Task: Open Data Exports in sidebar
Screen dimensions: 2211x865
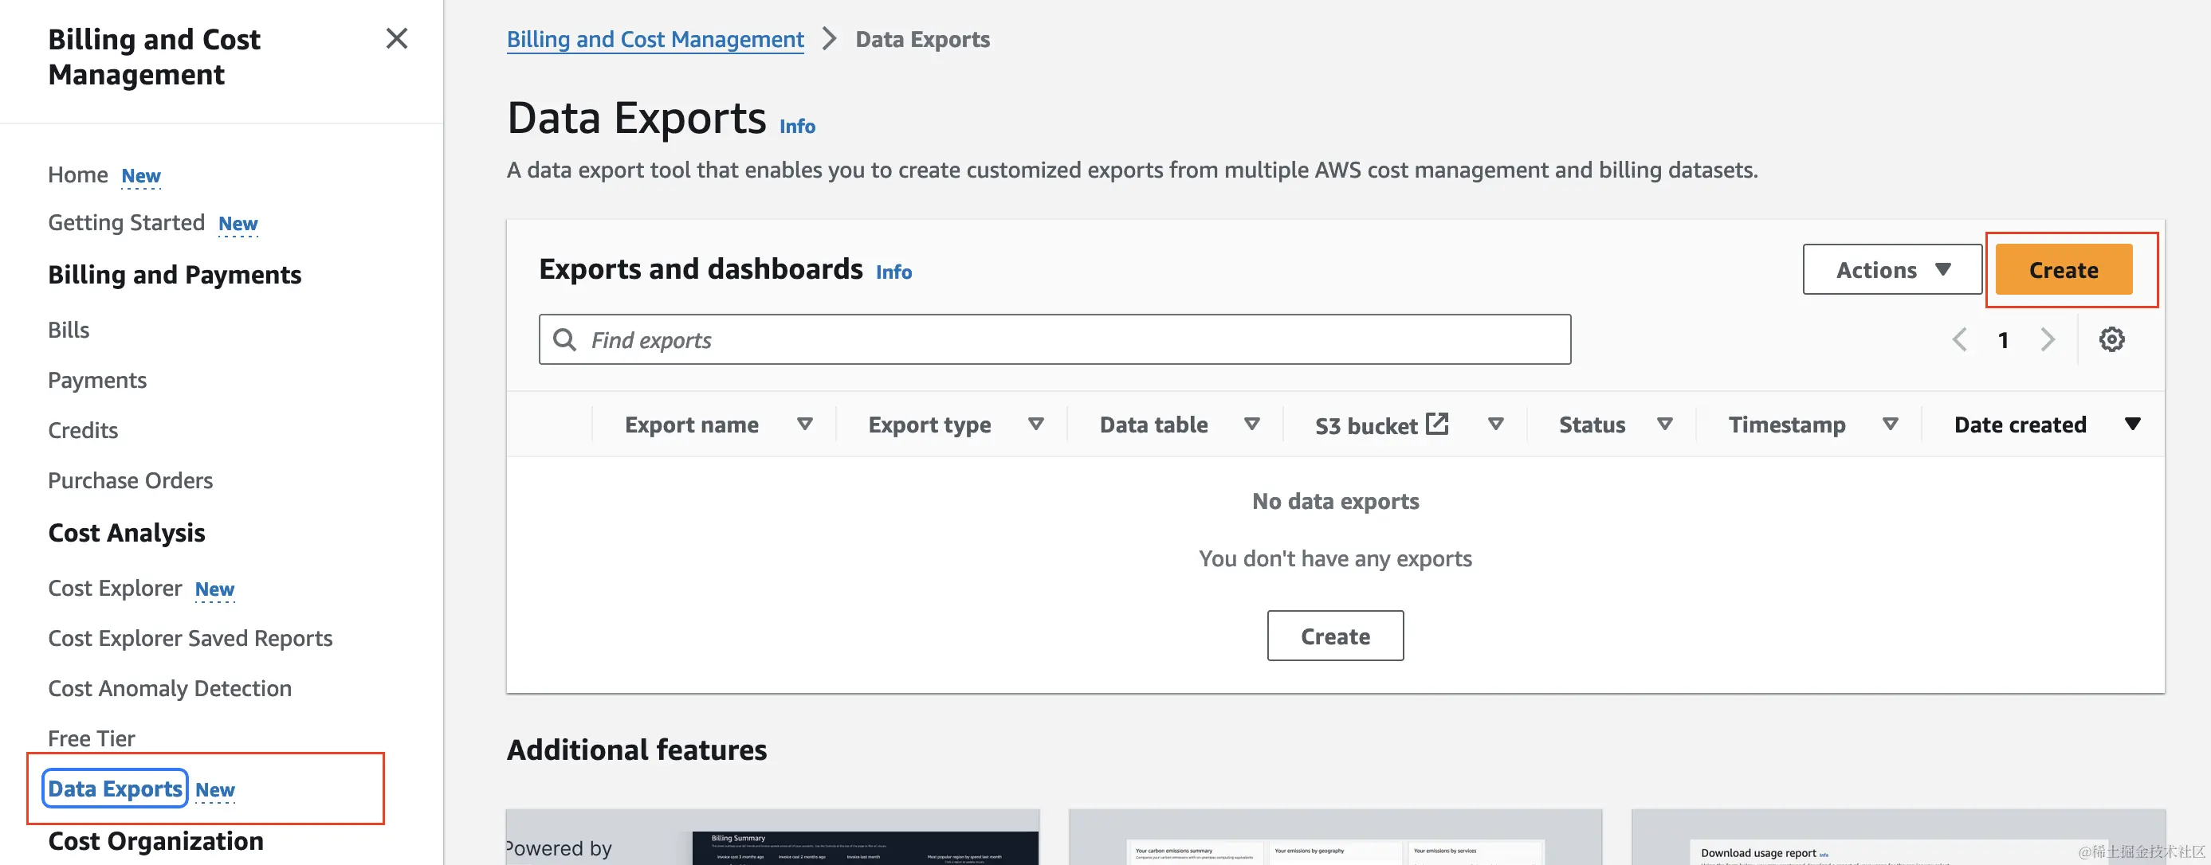Action: point(115,788)
